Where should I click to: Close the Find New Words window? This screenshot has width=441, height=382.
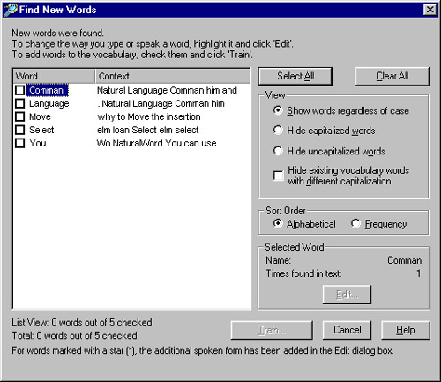430,10
